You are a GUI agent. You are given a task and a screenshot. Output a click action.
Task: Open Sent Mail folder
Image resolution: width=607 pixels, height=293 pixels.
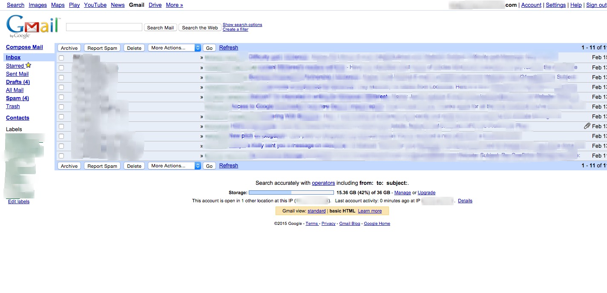pyautogui.click(x=17, y=74)
